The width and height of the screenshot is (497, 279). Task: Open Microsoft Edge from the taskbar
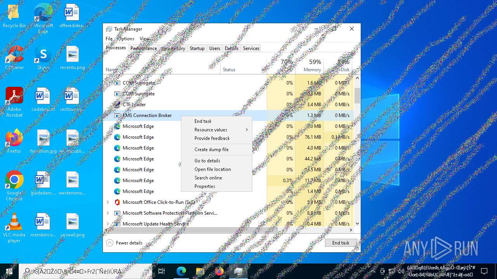click(181, 271)
